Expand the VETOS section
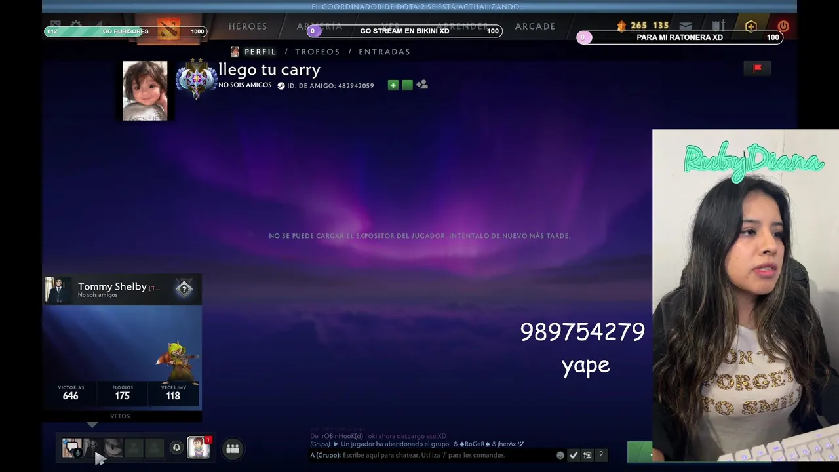839x472 pixels. [120, 416]
